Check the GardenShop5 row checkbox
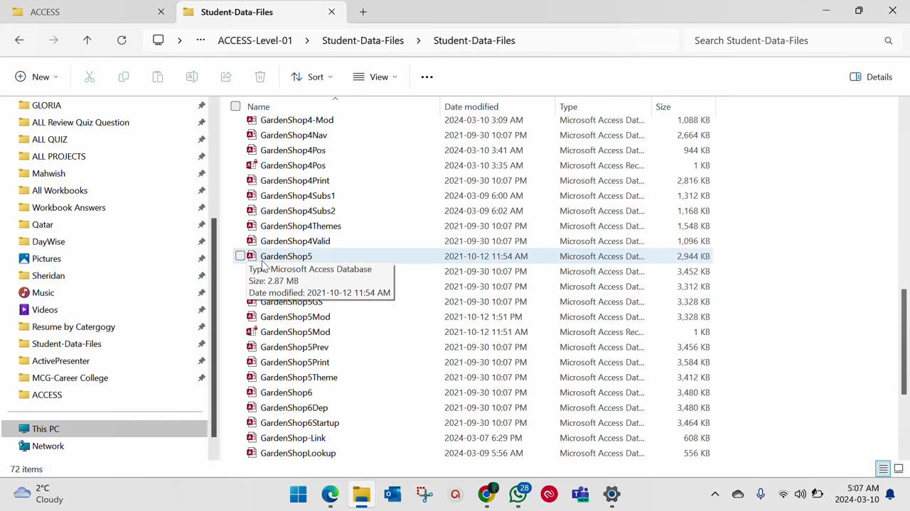 pyautogui.click(x=240, y=256)
